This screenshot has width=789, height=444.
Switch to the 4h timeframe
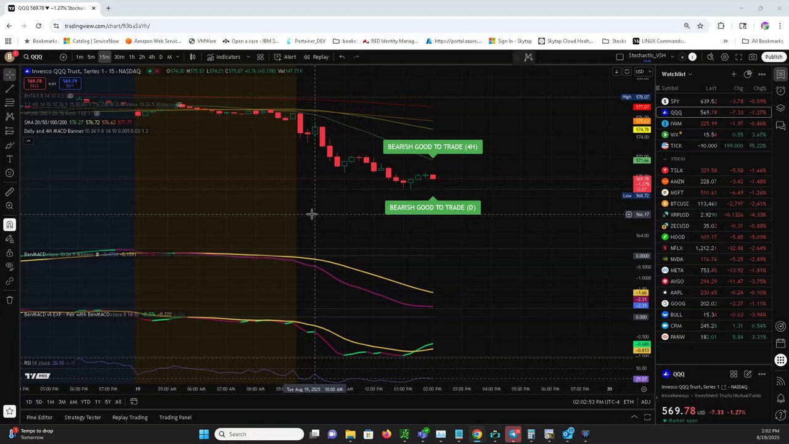coord(152,57)
